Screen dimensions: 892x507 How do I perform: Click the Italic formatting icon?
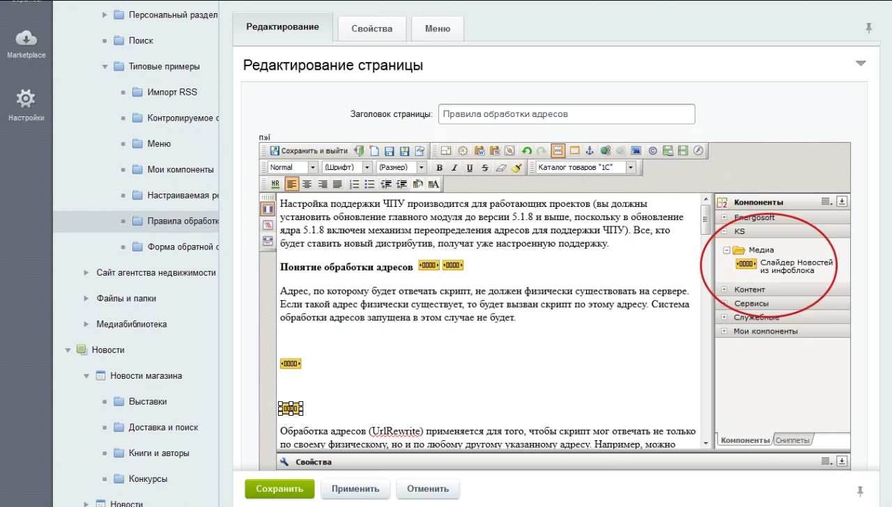tap(454, 168)
